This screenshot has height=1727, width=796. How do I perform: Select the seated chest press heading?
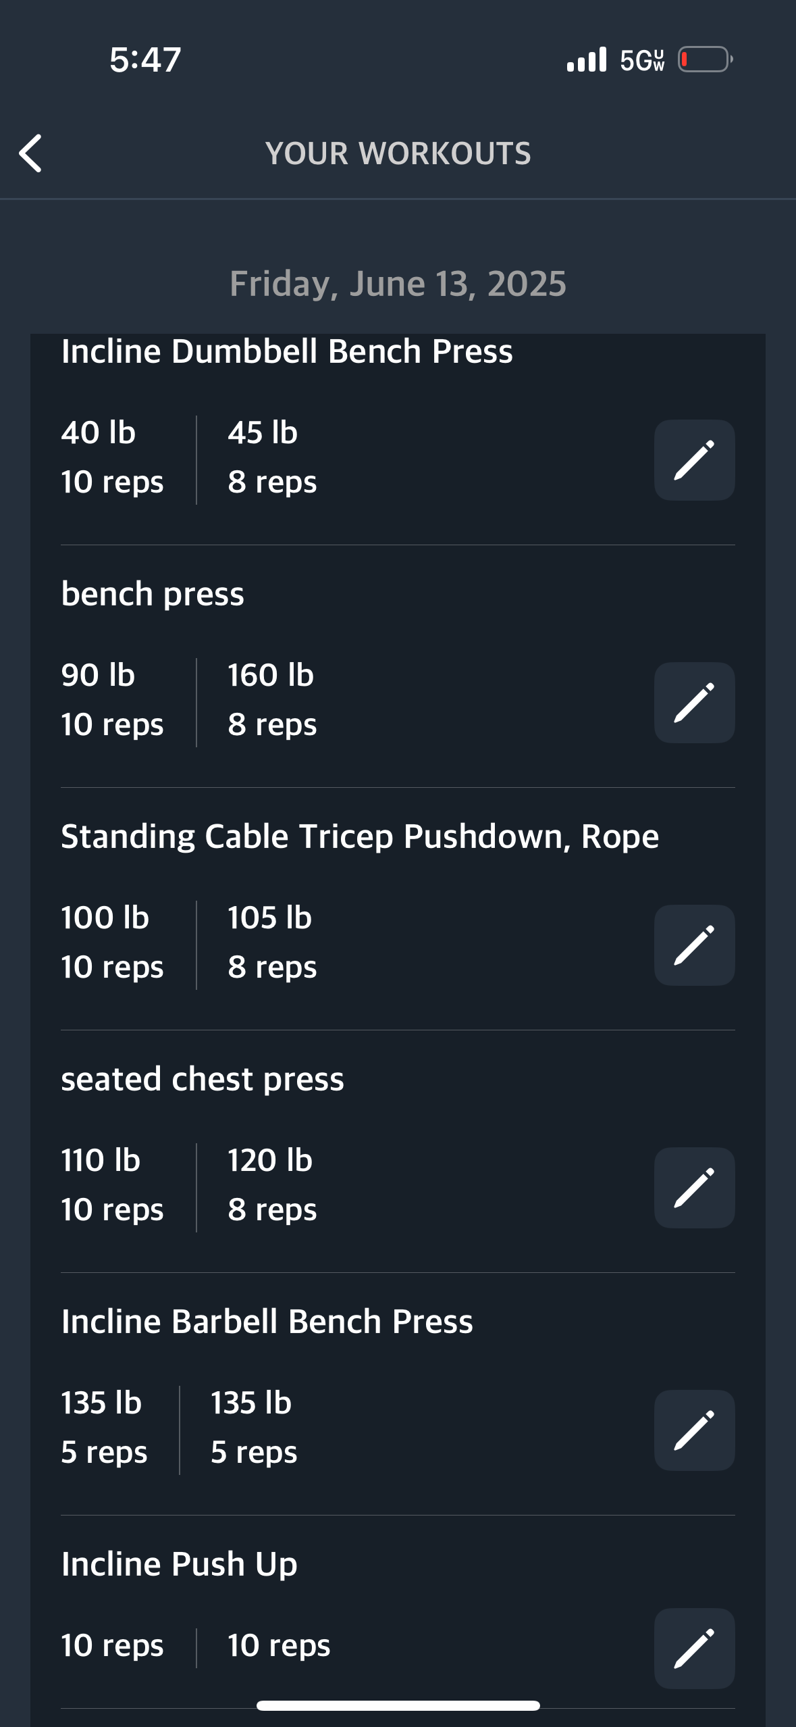point(203,1079)
